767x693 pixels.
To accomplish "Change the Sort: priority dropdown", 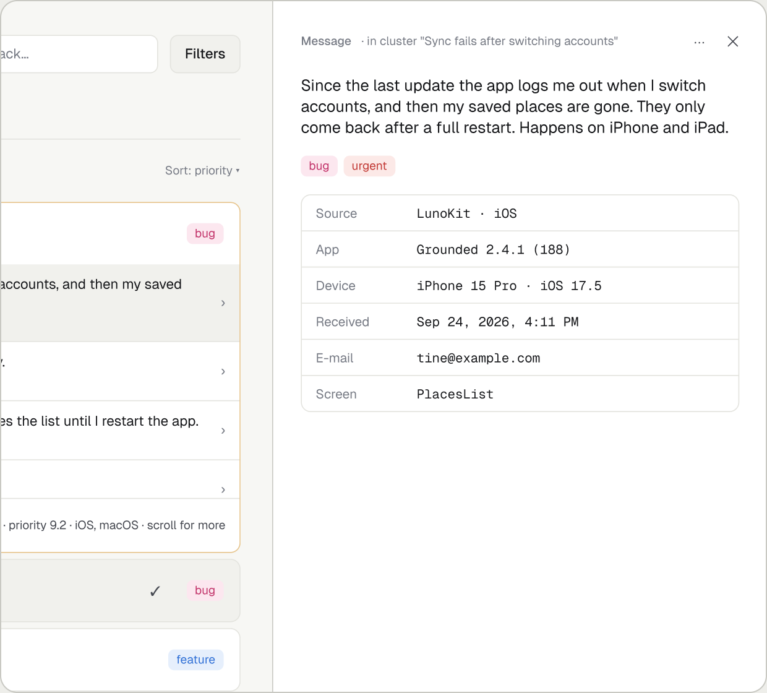I will [x=202, y=171].
